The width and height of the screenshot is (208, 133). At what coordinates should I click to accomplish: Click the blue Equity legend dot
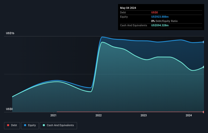pyautogui.click(x=25, y=125)
